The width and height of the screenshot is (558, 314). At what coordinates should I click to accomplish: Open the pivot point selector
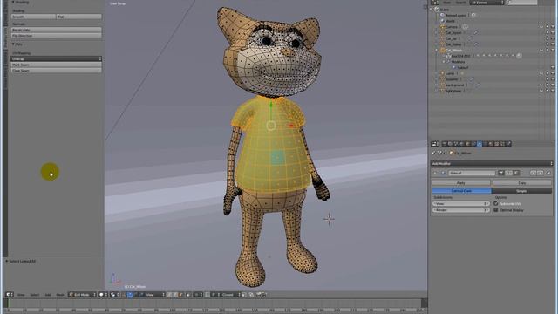(114, 295)
